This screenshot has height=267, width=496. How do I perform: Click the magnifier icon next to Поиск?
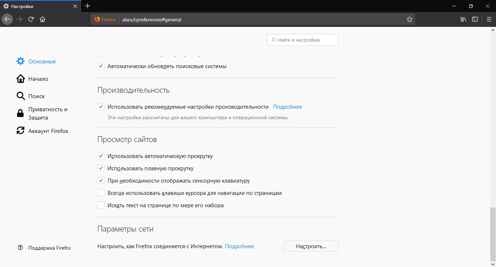click(x=21, y=96)
